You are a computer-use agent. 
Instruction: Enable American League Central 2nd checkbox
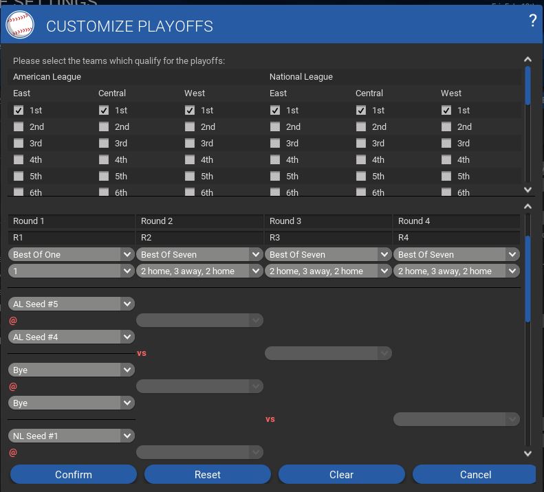pos(104,126)
